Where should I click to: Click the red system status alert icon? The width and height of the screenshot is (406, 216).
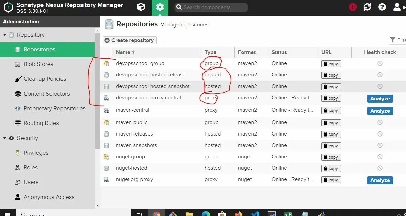[353, 7]
